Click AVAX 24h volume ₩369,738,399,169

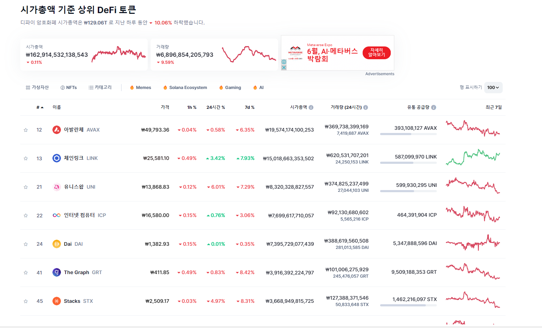tap(347, 127)
